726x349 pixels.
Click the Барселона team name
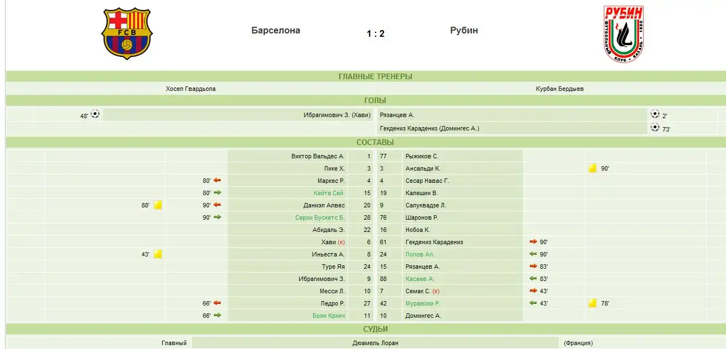[x=275, y=31]
